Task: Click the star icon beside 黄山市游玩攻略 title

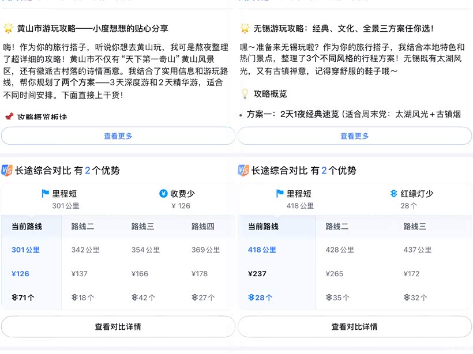Action: click(9, 28)
